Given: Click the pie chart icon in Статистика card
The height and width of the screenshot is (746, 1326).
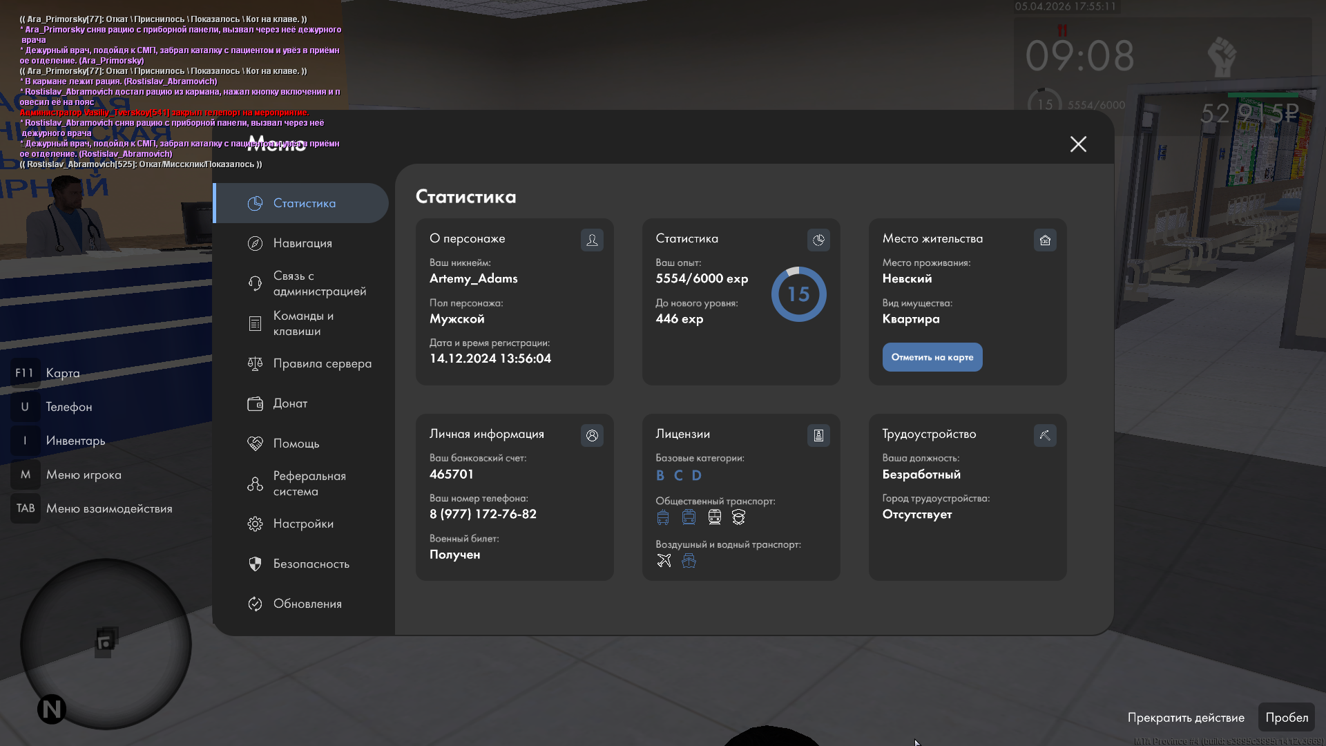Looking at the screenshot, I should 818,240.
